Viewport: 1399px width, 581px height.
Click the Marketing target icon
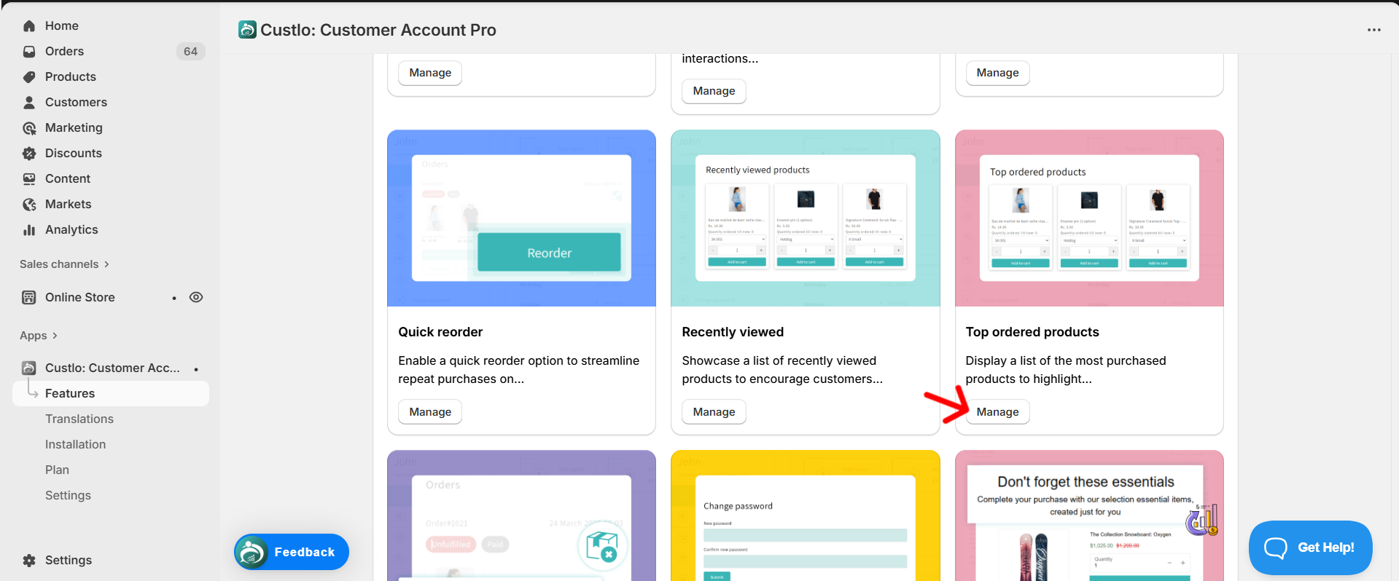(29, 128)
